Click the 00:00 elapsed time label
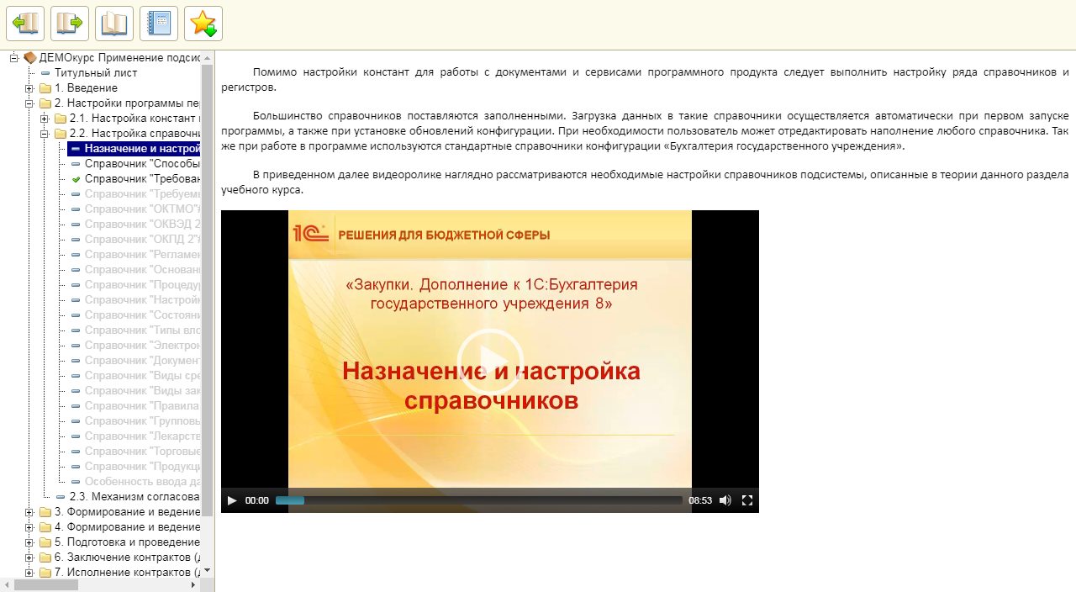The image size is (1076, 592). [x=257, y=500]
